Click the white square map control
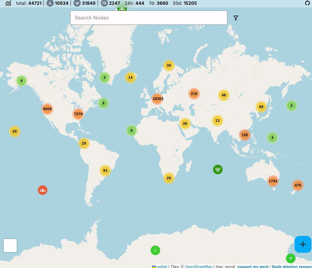This screenshot has width=312, height=268. point(10,246)
